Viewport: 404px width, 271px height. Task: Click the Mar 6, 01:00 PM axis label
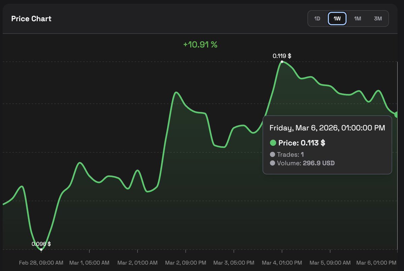[x=376, y=263]
